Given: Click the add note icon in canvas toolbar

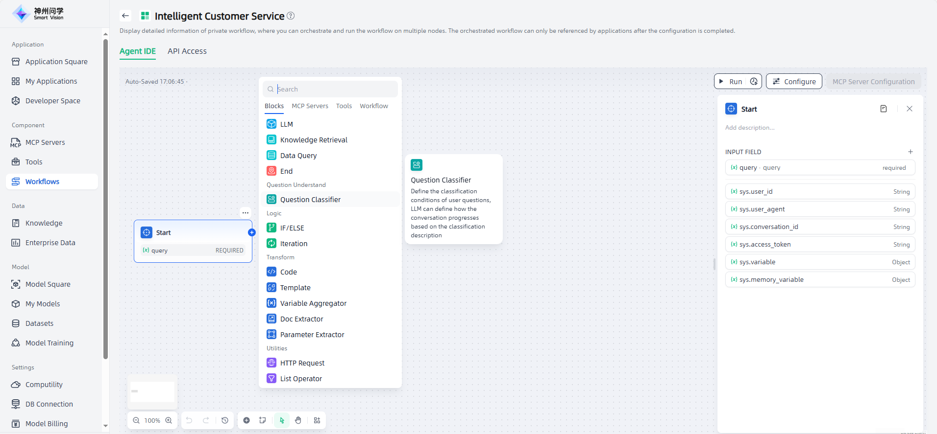Looking at the screenshot, I should pyautogui.click(x=263, y=420).
